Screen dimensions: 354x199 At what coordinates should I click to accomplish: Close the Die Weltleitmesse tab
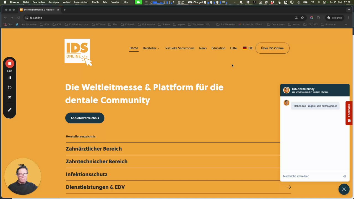(x=58, y=10)
